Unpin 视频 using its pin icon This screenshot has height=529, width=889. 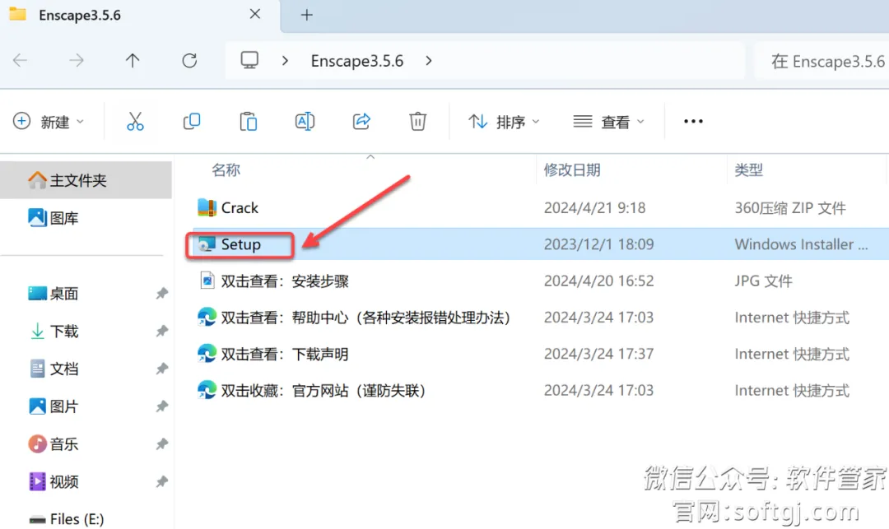pyautogui.click(x=162, y=481)
